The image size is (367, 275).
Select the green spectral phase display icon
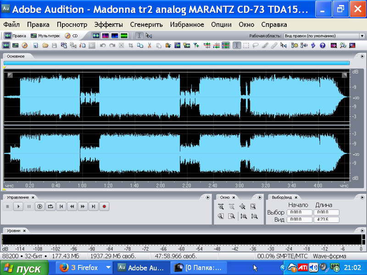(x=124, y=36)
